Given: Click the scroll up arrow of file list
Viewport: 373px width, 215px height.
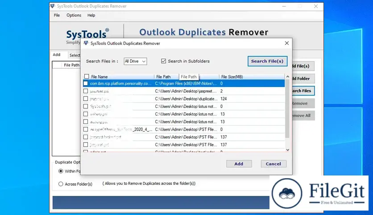Looking at the screenshot, I should click(288, 77).
